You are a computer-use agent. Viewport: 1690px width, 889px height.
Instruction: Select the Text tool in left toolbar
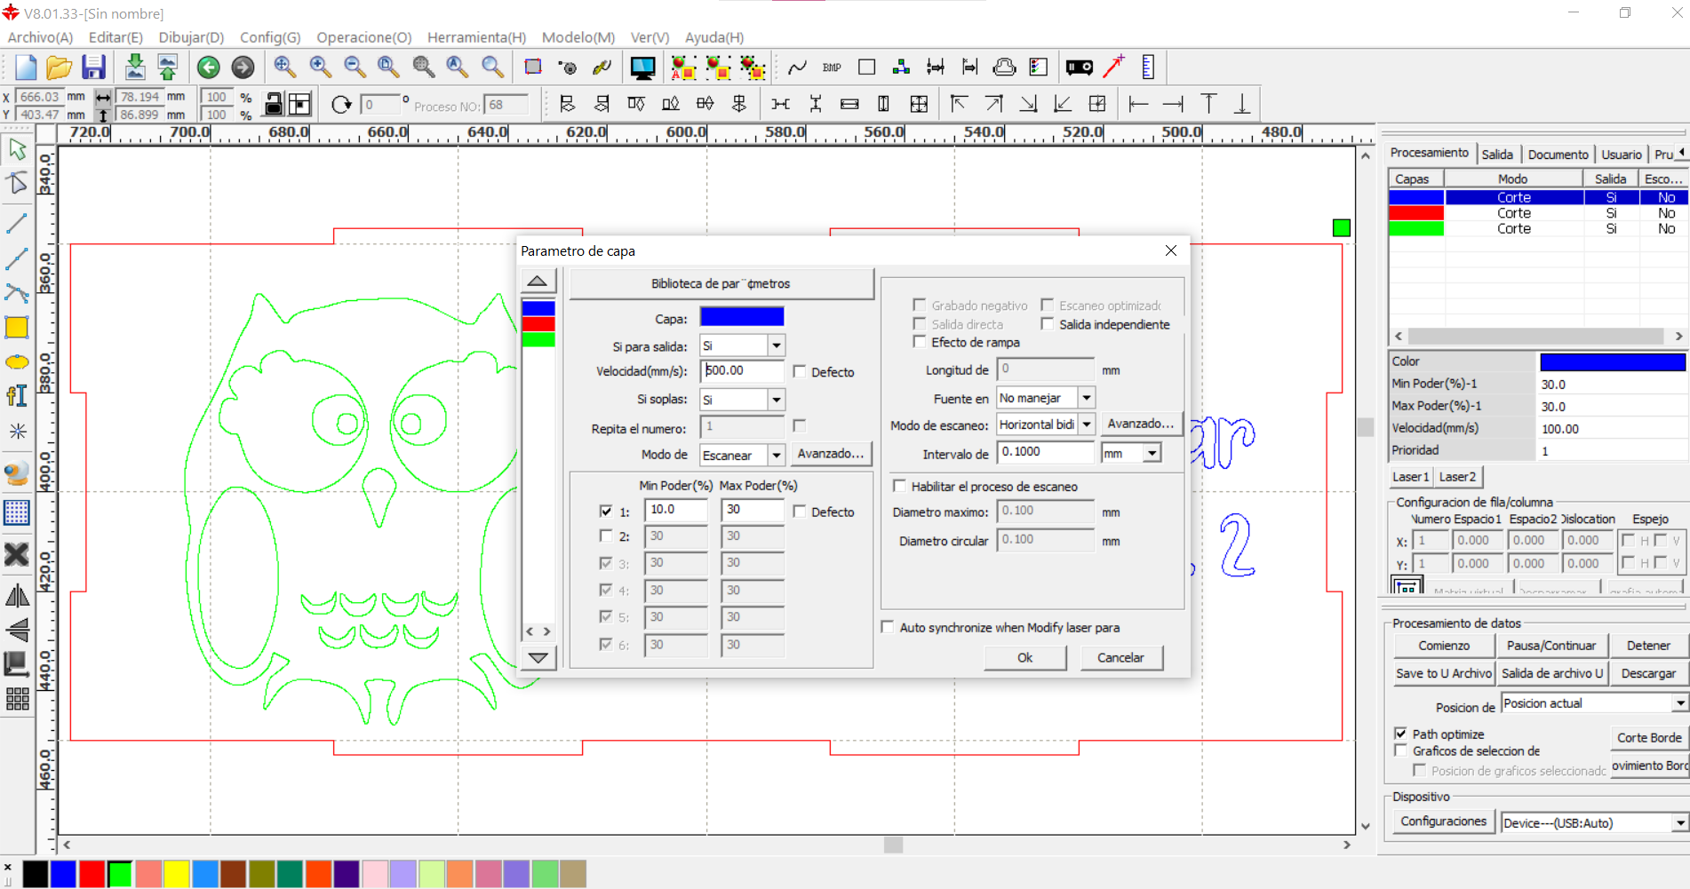click(17, 396)
